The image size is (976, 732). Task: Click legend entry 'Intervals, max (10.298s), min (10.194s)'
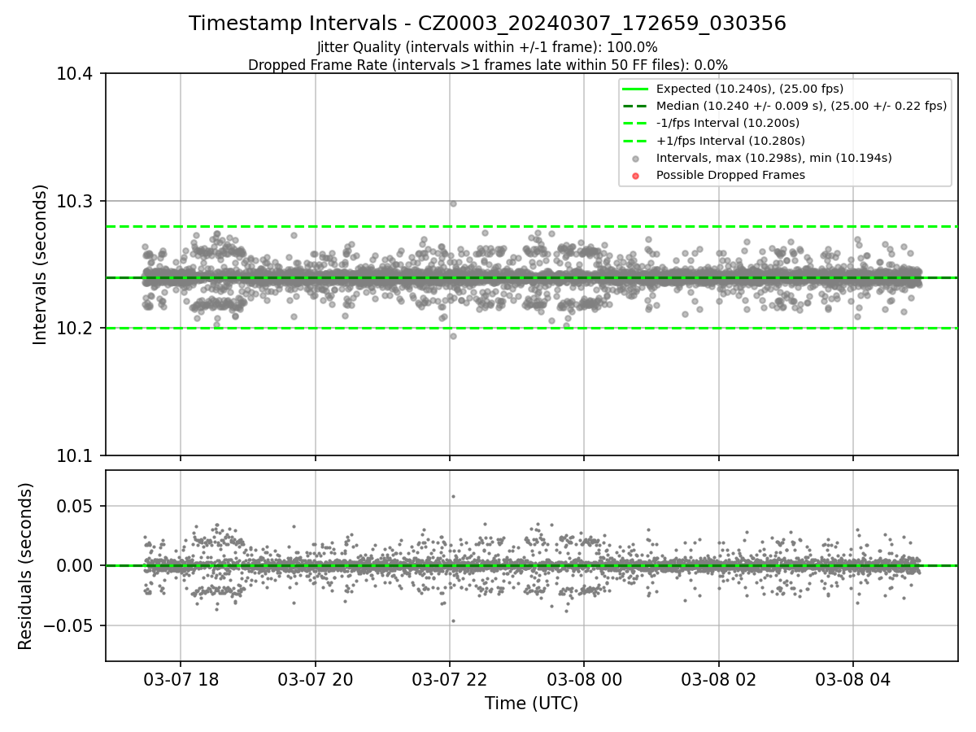click(x=774, y=158)
